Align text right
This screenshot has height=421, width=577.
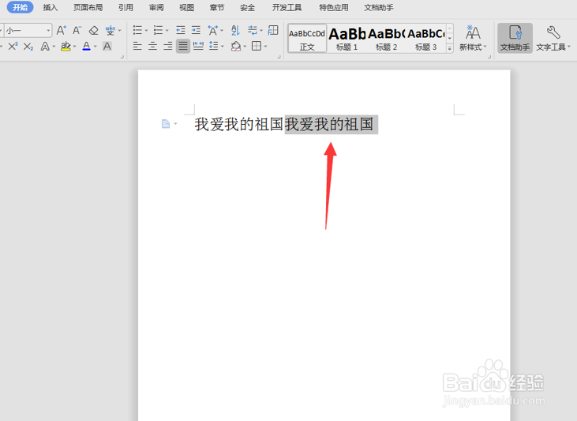click(168, 47)
